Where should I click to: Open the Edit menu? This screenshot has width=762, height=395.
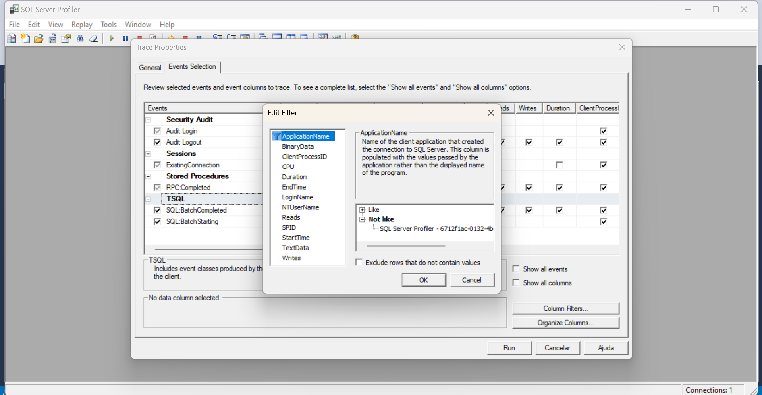click(34, 25)
